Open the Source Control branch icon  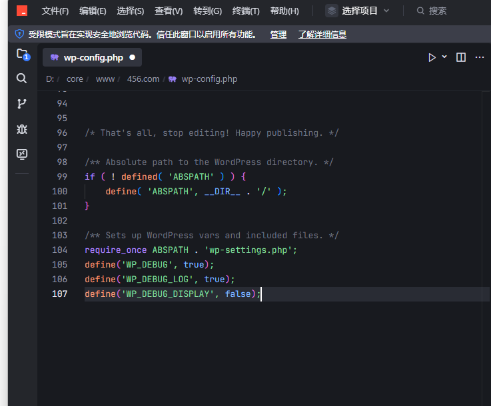click(22, 103)
